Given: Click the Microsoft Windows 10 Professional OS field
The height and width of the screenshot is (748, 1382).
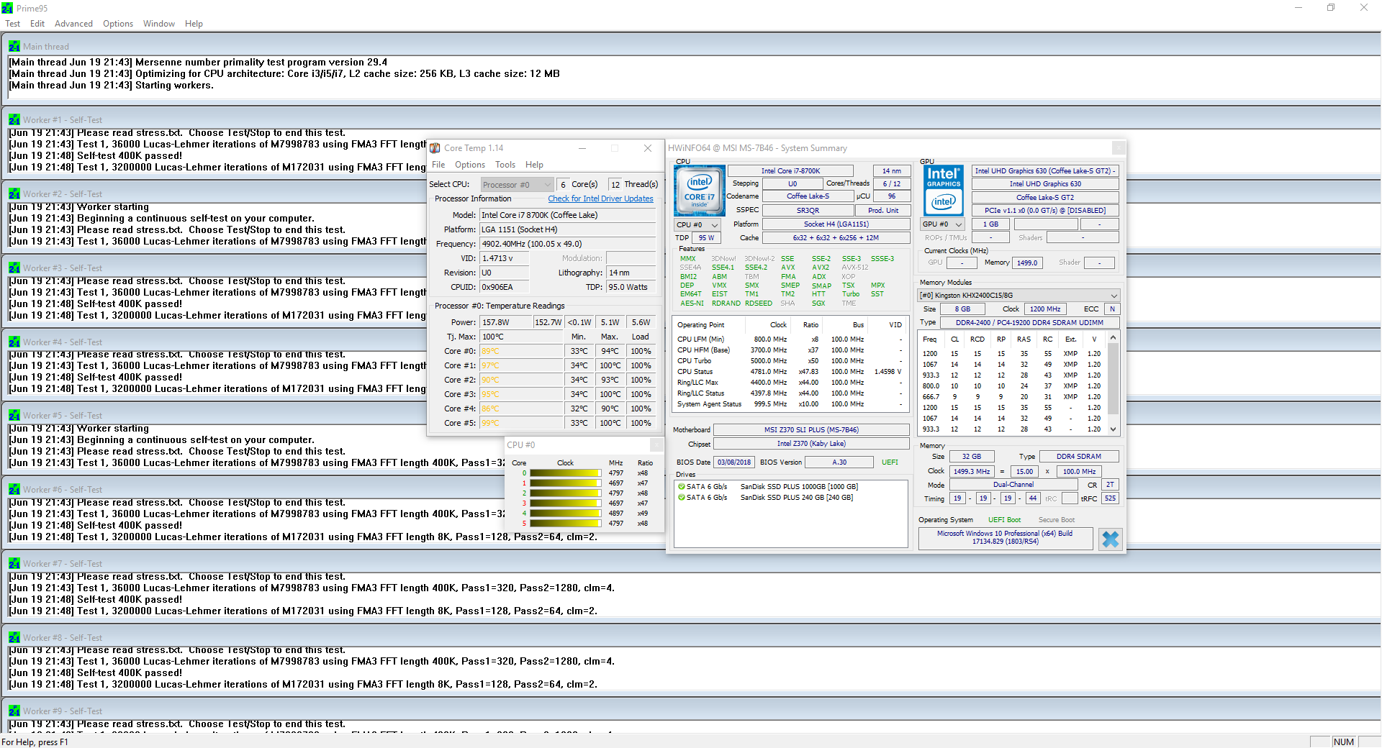Looking at the screenshot, I should coord(1006,538).
